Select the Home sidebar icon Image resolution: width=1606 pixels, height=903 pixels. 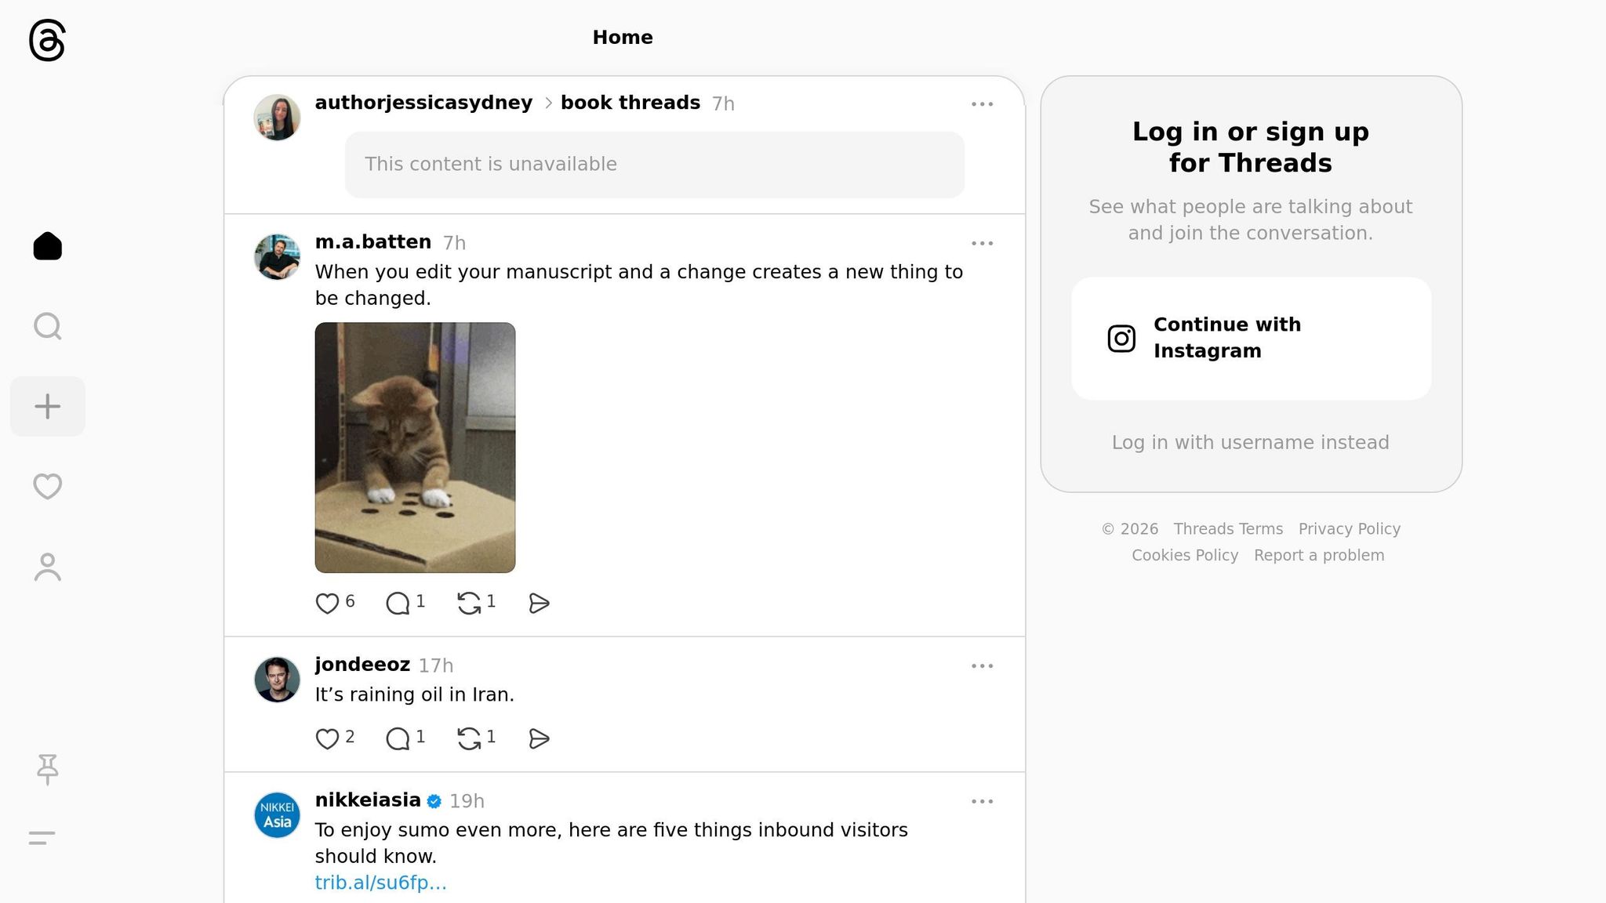tap(47, 246)
